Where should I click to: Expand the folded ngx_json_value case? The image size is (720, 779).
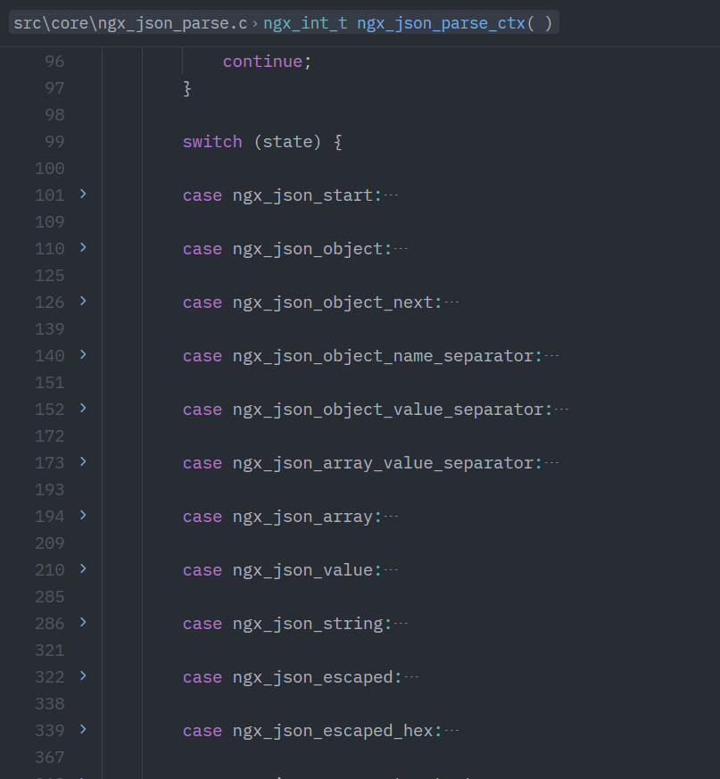84,570
